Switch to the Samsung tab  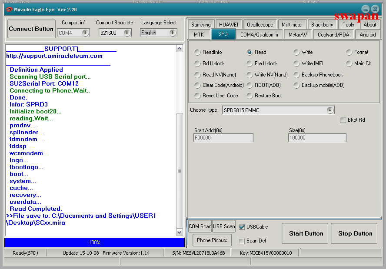tap(201, 25)
